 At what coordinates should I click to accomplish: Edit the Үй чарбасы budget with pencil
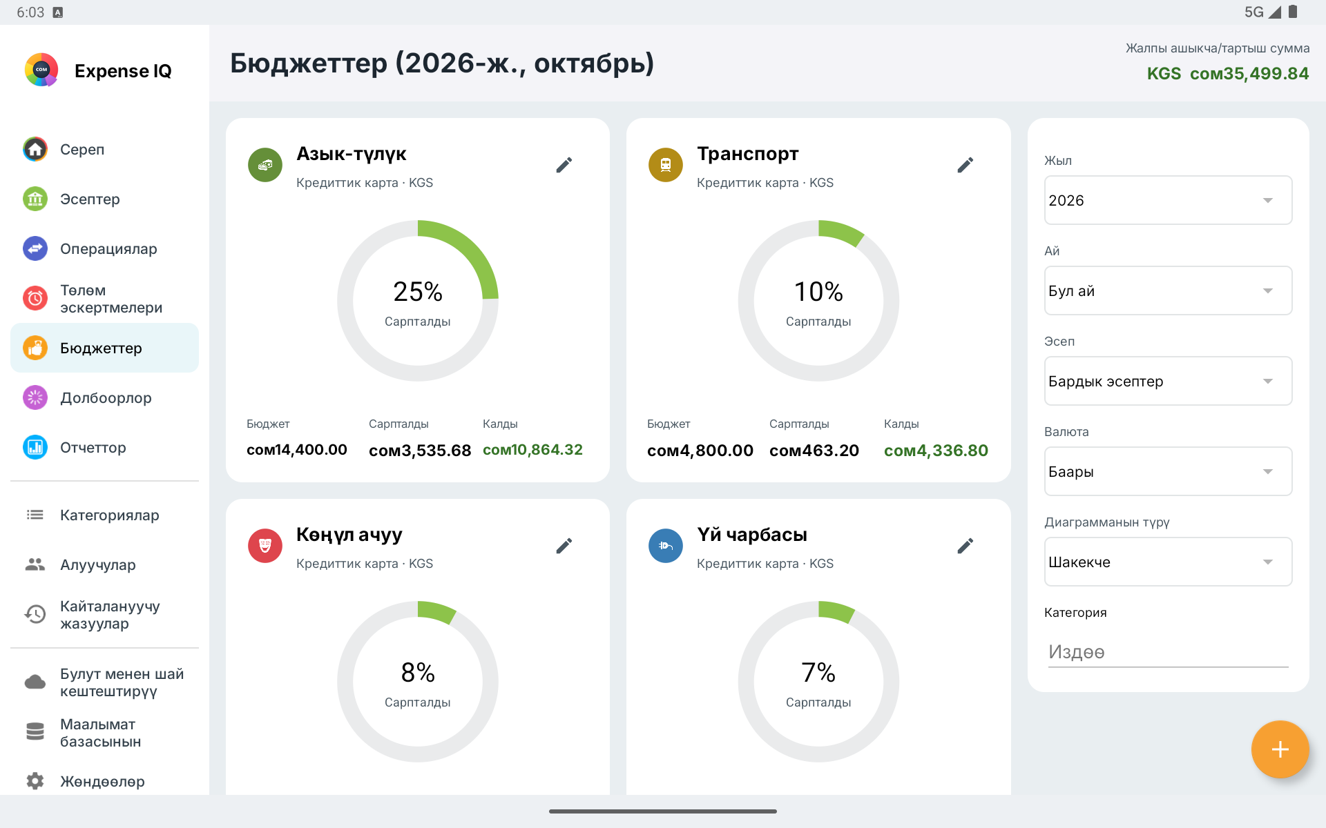click(x=965, y=546)
